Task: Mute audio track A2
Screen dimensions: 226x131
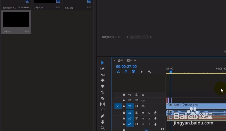Action: coord(143,119)
